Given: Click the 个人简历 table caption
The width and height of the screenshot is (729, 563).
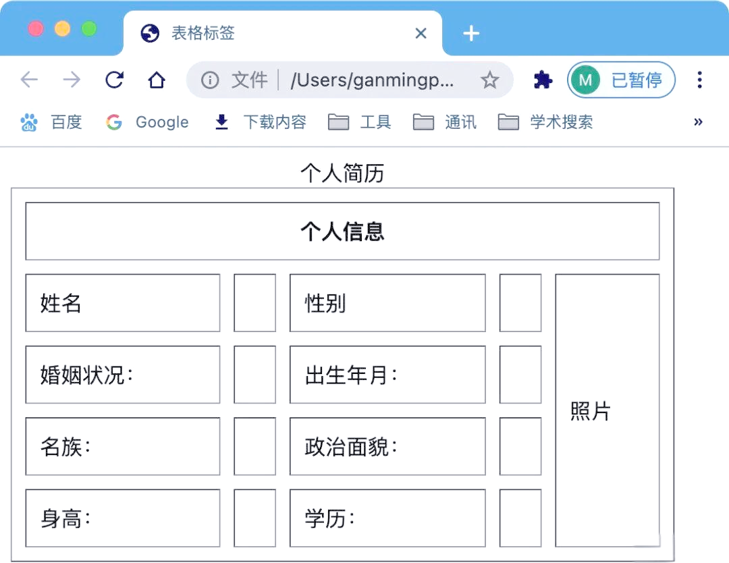Looking at the screenshot, I should [x=342, y=173].
